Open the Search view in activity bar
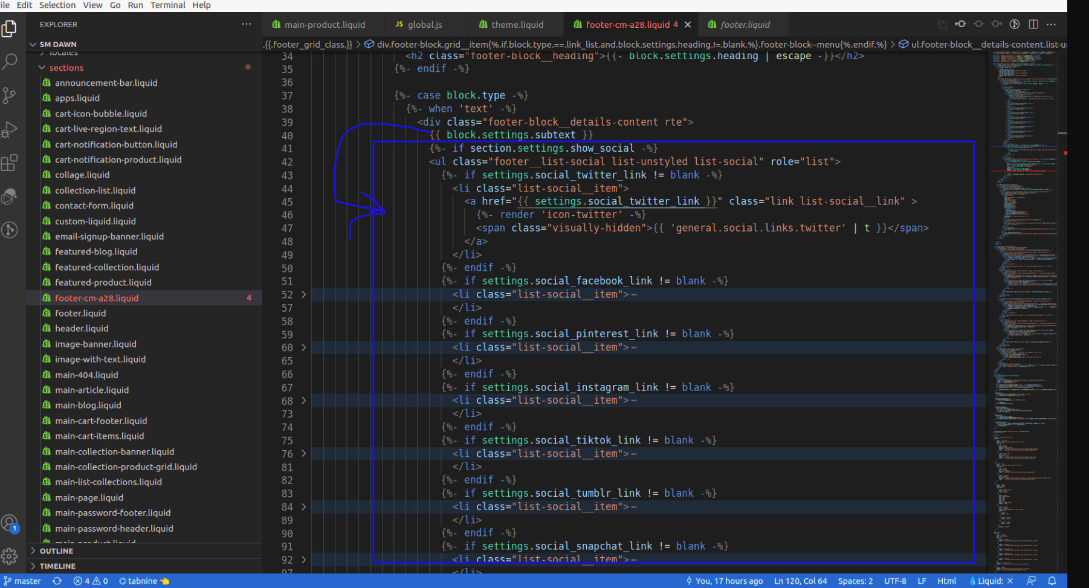Screen dimensions: 1089x588 10,61
